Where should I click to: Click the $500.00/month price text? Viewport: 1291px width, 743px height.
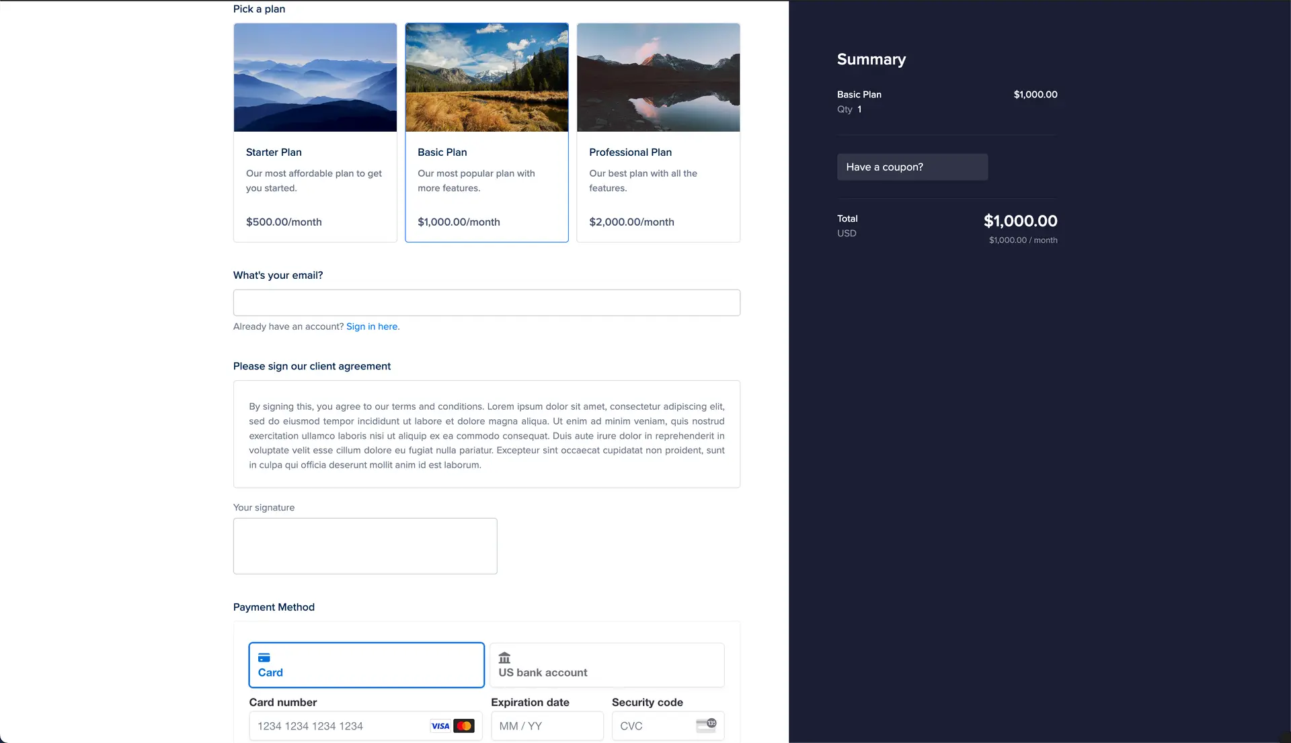point(284,222)
